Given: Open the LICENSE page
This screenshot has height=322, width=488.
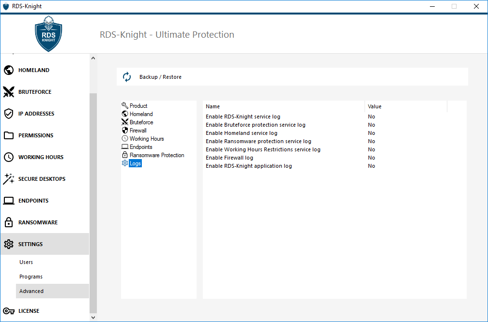Looking at the screenshot, I should point(45,311).
